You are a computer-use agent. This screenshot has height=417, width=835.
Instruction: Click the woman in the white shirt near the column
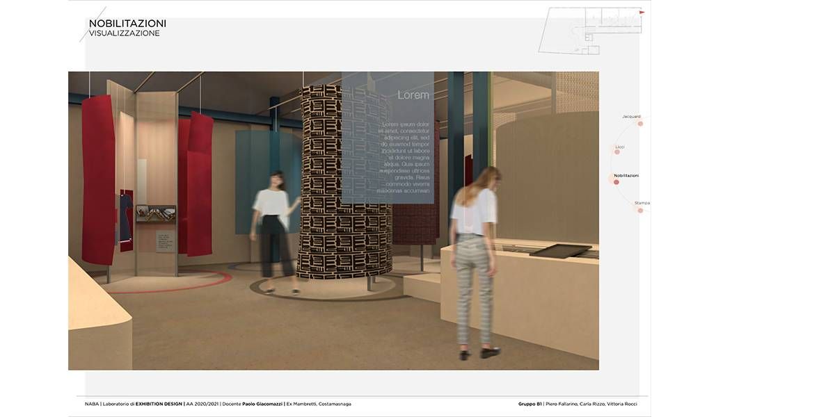point(275,229)
